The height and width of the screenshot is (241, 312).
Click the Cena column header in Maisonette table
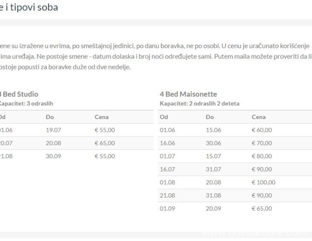pos(259,117)
